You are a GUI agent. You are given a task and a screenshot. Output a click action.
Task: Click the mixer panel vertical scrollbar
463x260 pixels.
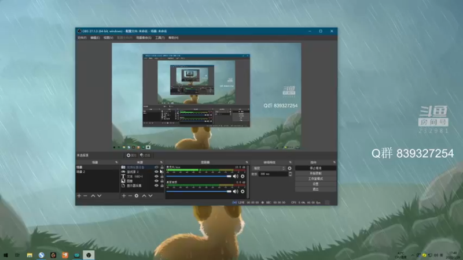(x=248, y=181)
